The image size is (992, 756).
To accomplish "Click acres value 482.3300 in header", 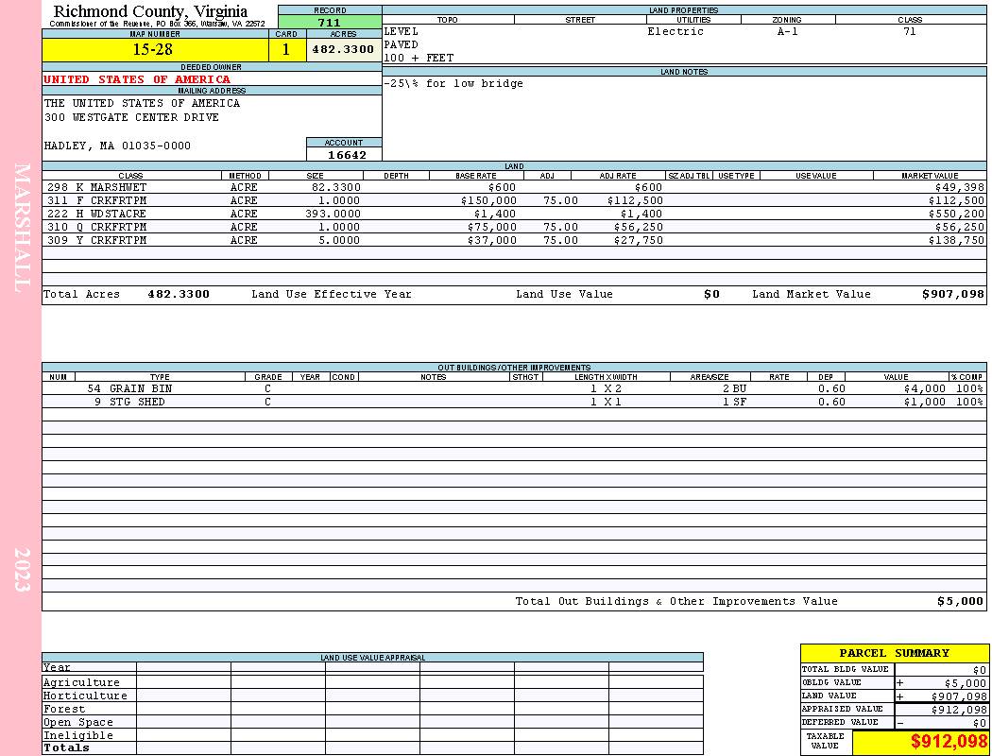I will 344,49.
